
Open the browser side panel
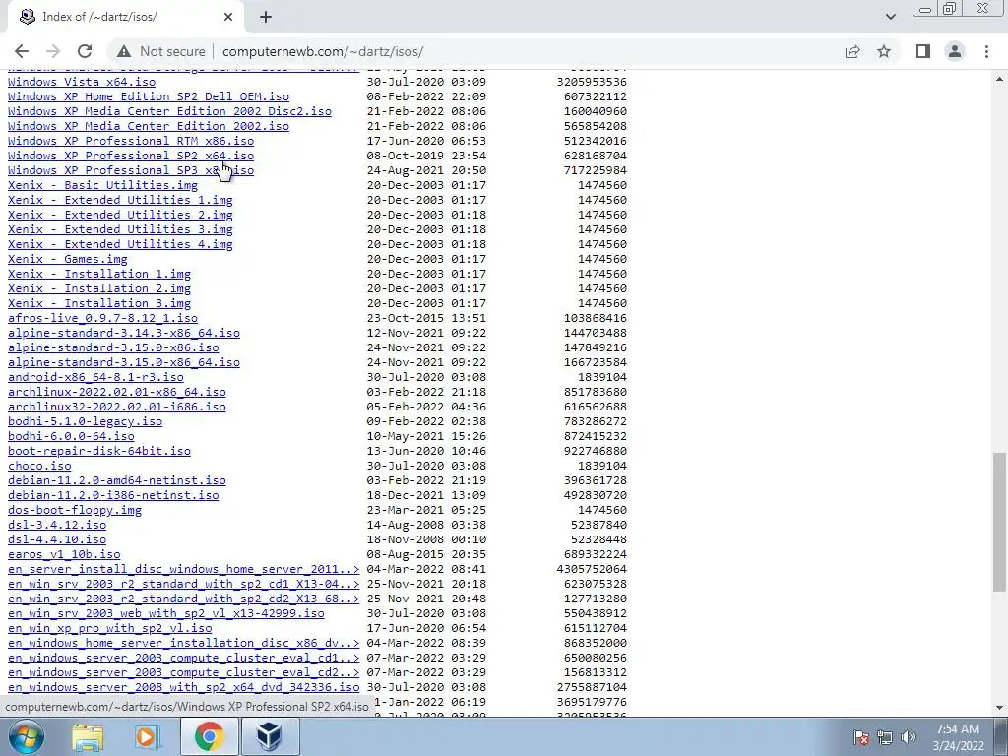click(x=923, y=51)
